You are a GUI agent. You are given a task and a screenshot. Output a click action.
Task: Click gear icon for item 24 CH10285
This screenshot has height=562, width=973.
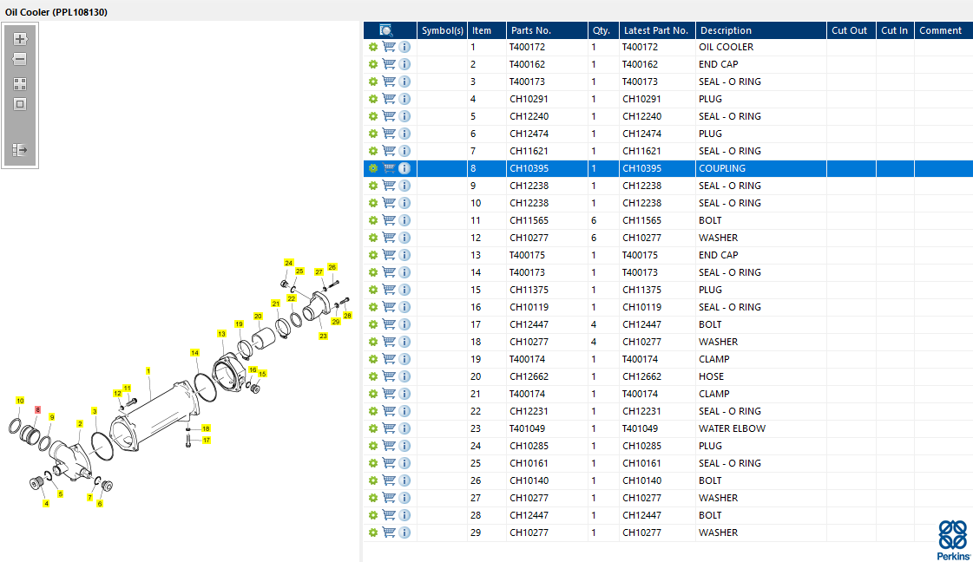pyautogui.click(x=373, y=446)
